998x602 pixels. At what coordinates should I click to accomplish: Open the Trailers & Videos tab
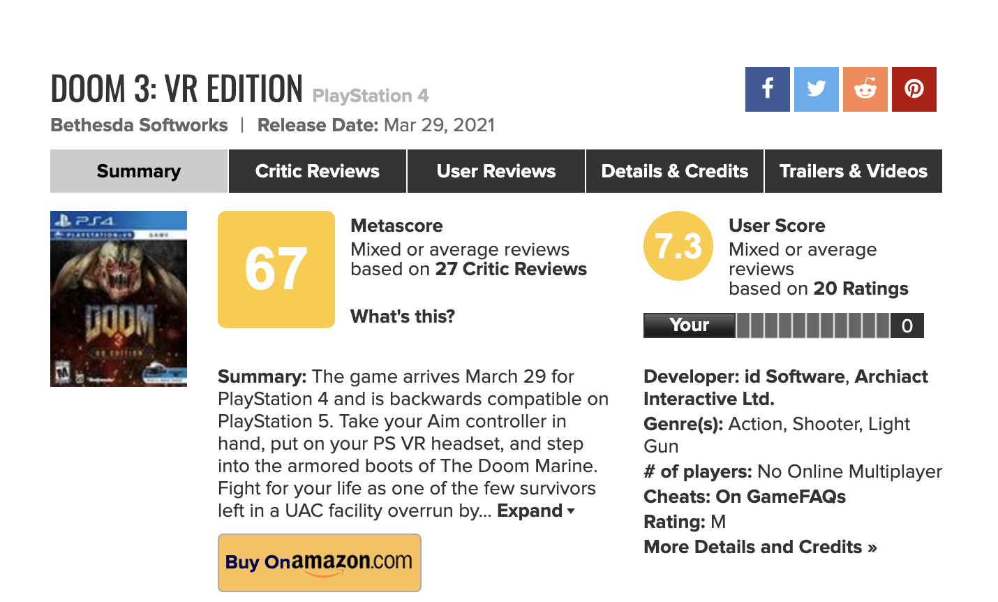click(x=854, y=171)
